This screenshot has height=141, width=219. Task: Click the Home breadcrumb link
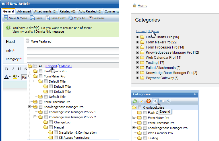tap(142, 6)
